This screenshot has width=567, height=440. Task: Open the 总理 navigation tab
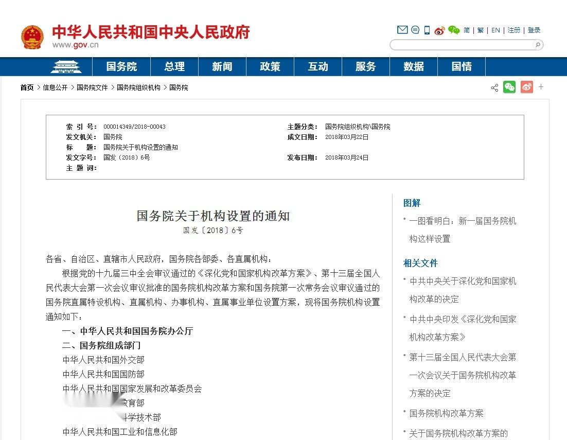[x=174, y=66]
